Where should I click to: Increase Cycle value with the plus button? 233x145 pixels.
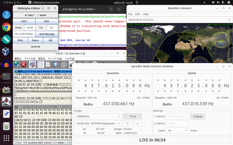(x=186, y=130)
